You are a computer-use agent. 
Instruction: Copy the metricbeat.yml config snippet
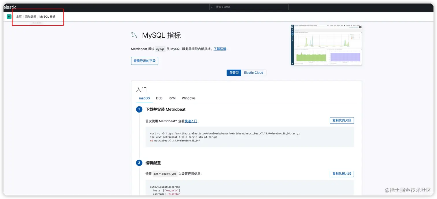pos(342,174)
